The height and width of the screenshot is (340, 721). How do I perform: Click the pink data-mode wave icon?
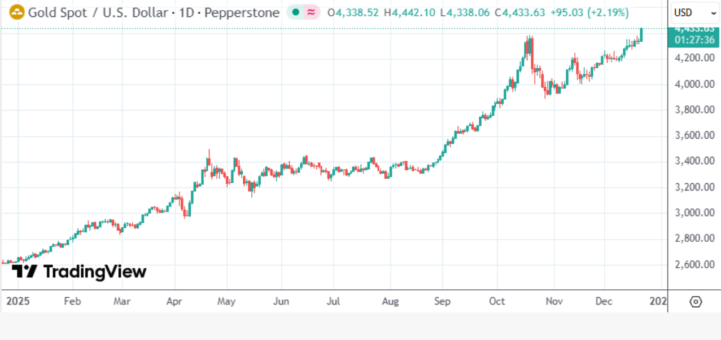coord(311,12)
